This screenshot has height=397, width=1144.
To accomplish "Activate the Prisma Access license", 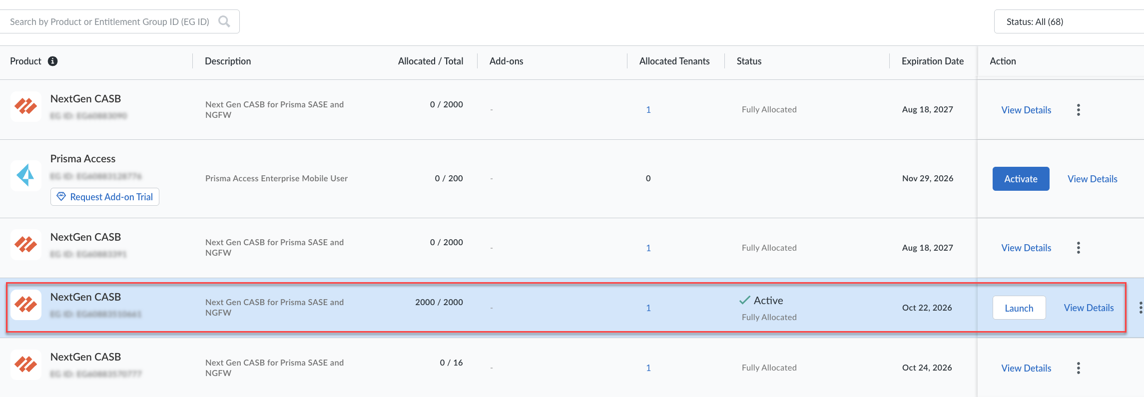I will pos(1021,179).
